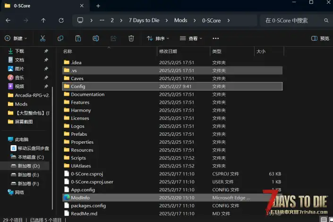333x222 pixels.
Task: Toggle the preview pane button
Action: click(x=320, y=38)
